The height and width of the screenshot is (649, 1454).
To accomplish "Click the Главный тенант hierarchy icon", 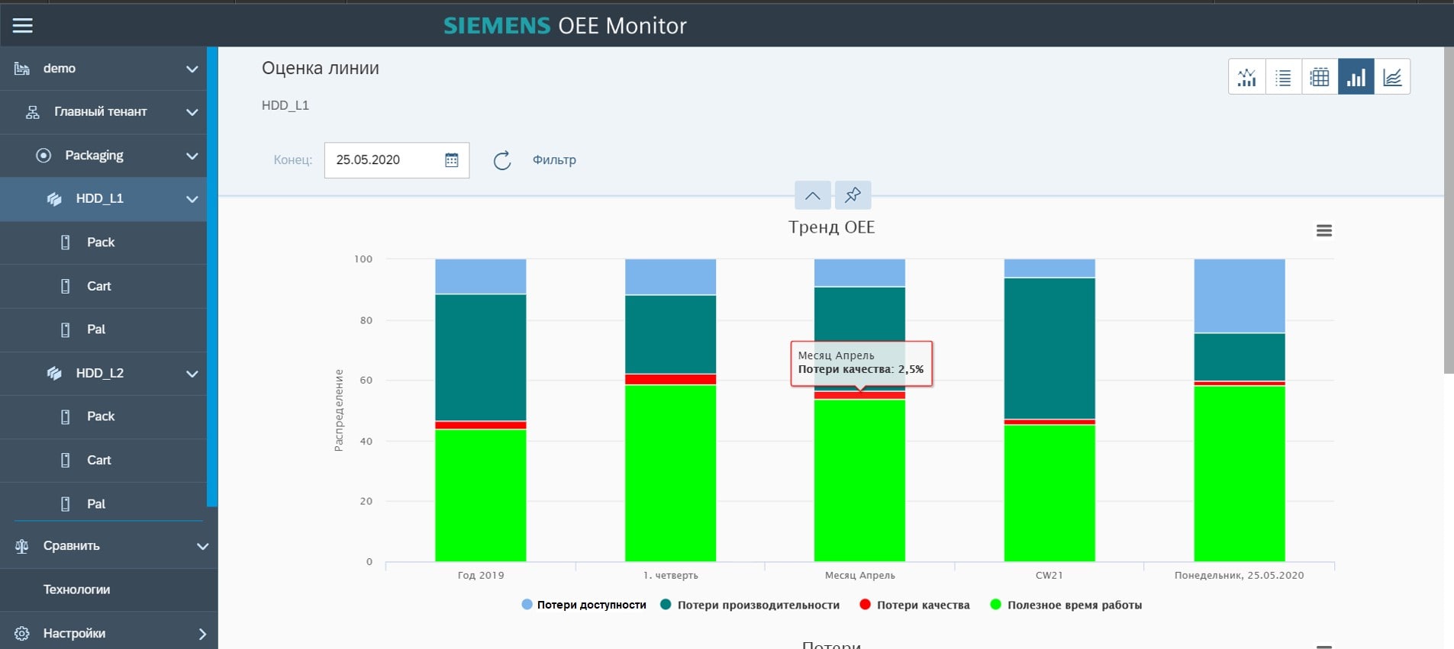I will 33,112.
